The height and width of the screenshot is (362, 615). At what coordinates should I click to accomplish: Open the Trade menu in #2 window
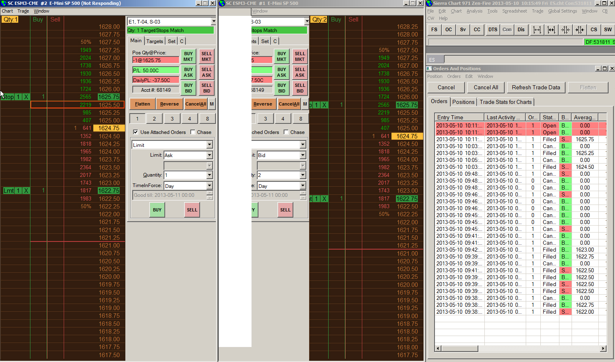coord(23,11)
